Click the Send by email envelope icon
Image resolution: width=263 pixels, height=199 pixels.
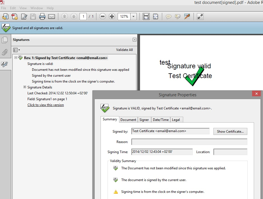coord(52,17)
